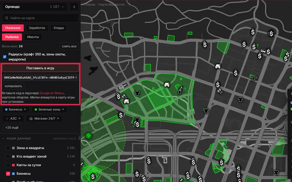
Task: Click the gun shop marker on the map
Action: click(254, 78)
